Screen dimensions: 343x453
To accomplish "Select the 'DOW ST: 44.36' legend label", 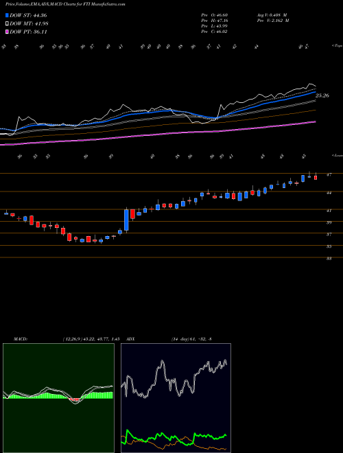I will point(28,15).
